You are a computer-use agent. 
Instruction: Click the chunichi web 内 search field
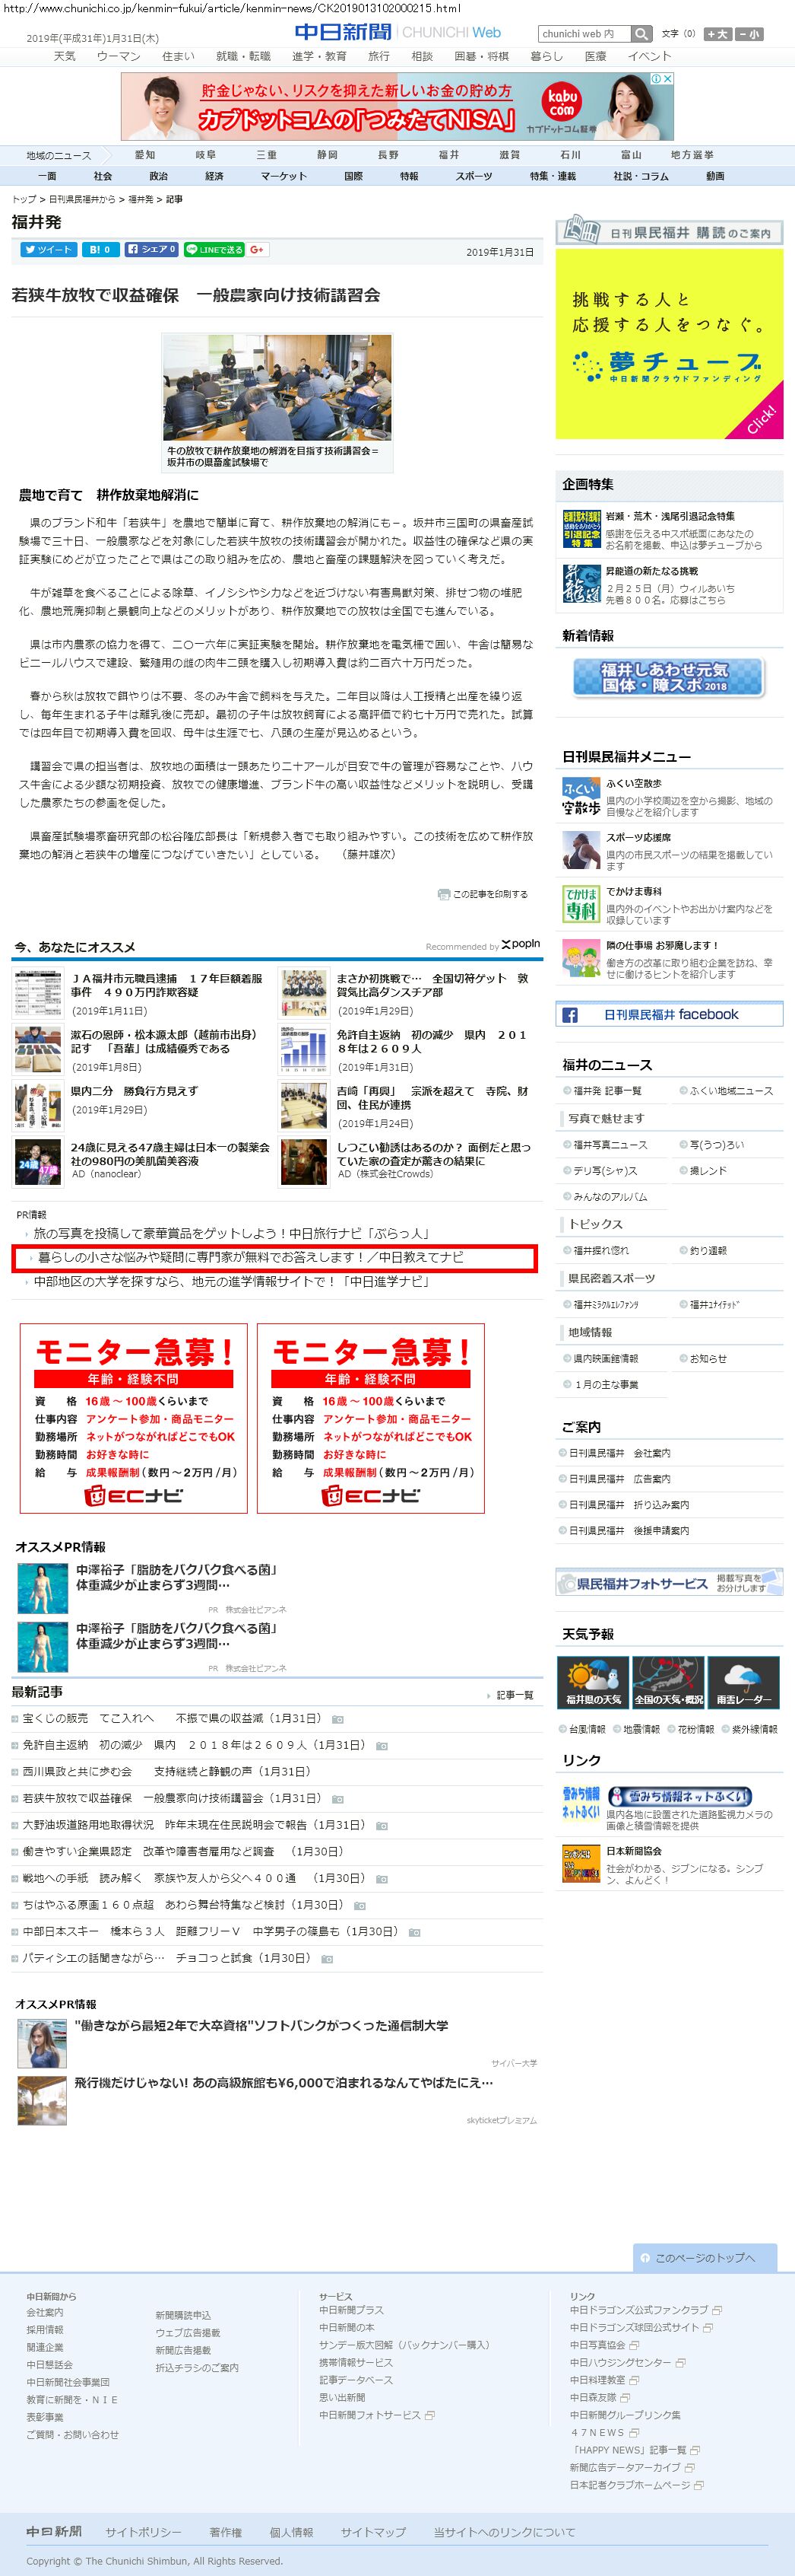pos(584,34)
